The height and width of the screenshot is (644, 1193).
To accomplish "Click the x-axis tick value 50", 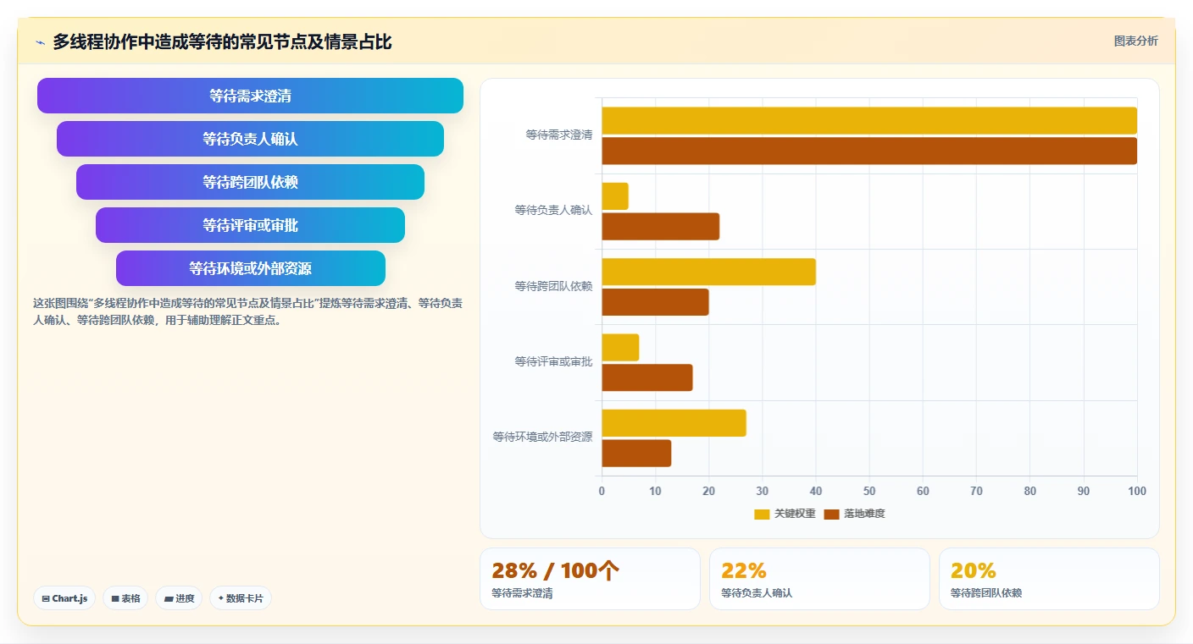I will [x=869, y=491].
